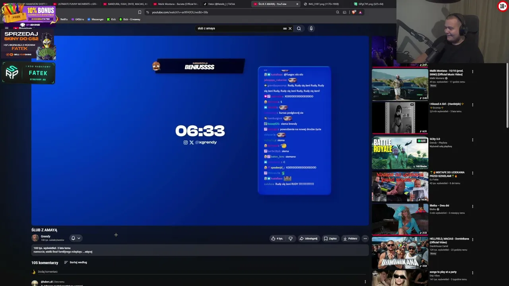This screenshot has height=286, width=509.
Task: Open the Bletka Dwa dni thumbnail
Action: point(400,219)
